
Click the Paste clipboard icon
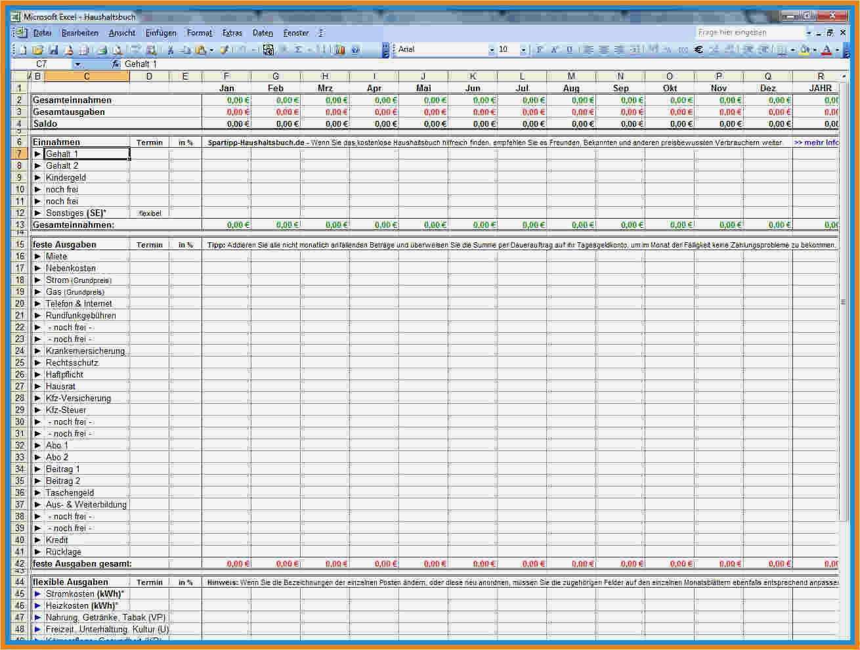pyautogui.click(x=200, y=49)
